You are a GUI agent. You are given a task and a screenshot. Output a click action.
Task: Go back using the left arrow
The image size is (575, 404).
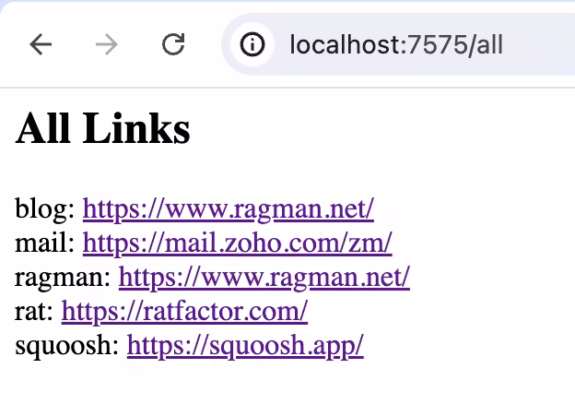41,44
